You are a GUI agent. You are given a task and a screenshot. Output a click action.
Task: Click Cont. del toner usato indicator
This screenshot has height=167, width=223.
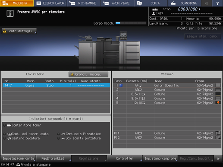tap(4, 134)
